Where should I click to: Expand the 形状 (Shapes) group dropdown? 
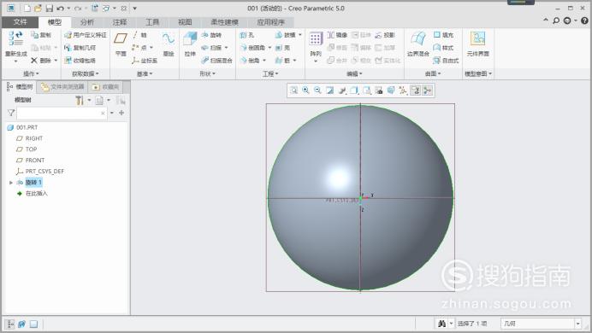(x=207, y=73)
